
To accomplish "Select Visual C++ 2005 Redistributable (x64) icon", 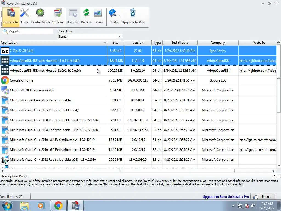I will [x=5, y=110].
